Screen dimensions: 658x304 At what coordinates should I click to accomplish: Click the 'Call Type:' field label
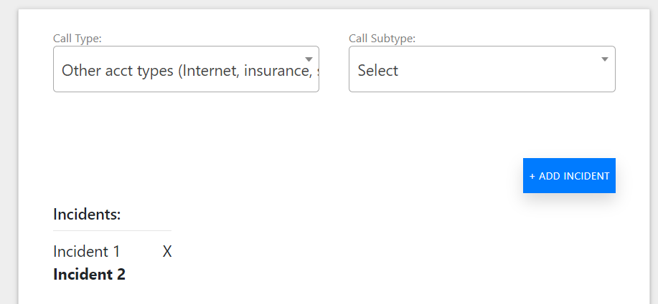tap(77, 39)
